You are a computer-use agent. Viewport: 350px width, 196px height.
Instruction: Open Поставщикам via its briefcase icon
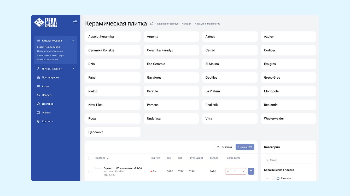coord(38,78)
